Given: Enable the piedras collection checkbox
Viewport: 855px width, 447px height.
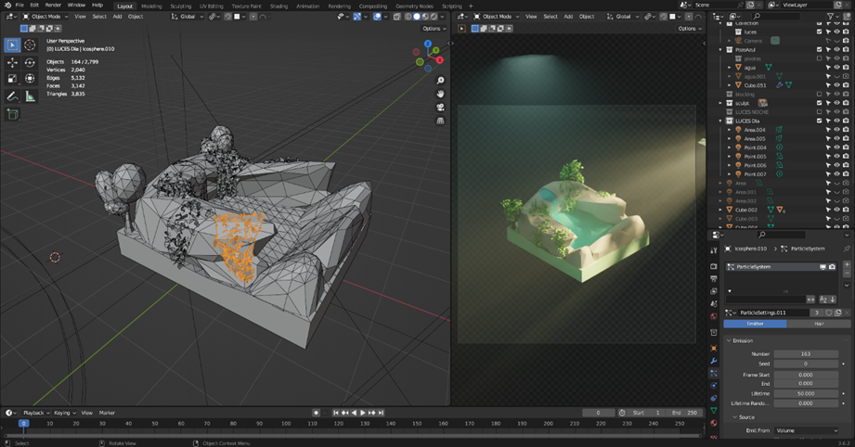Looking at the screenshot, I should point(821,58).
